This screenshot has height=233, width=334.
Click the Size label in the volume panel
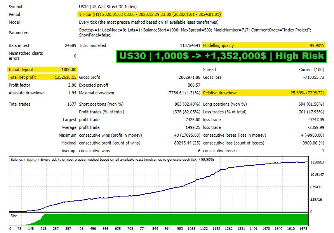pos(14,216)
